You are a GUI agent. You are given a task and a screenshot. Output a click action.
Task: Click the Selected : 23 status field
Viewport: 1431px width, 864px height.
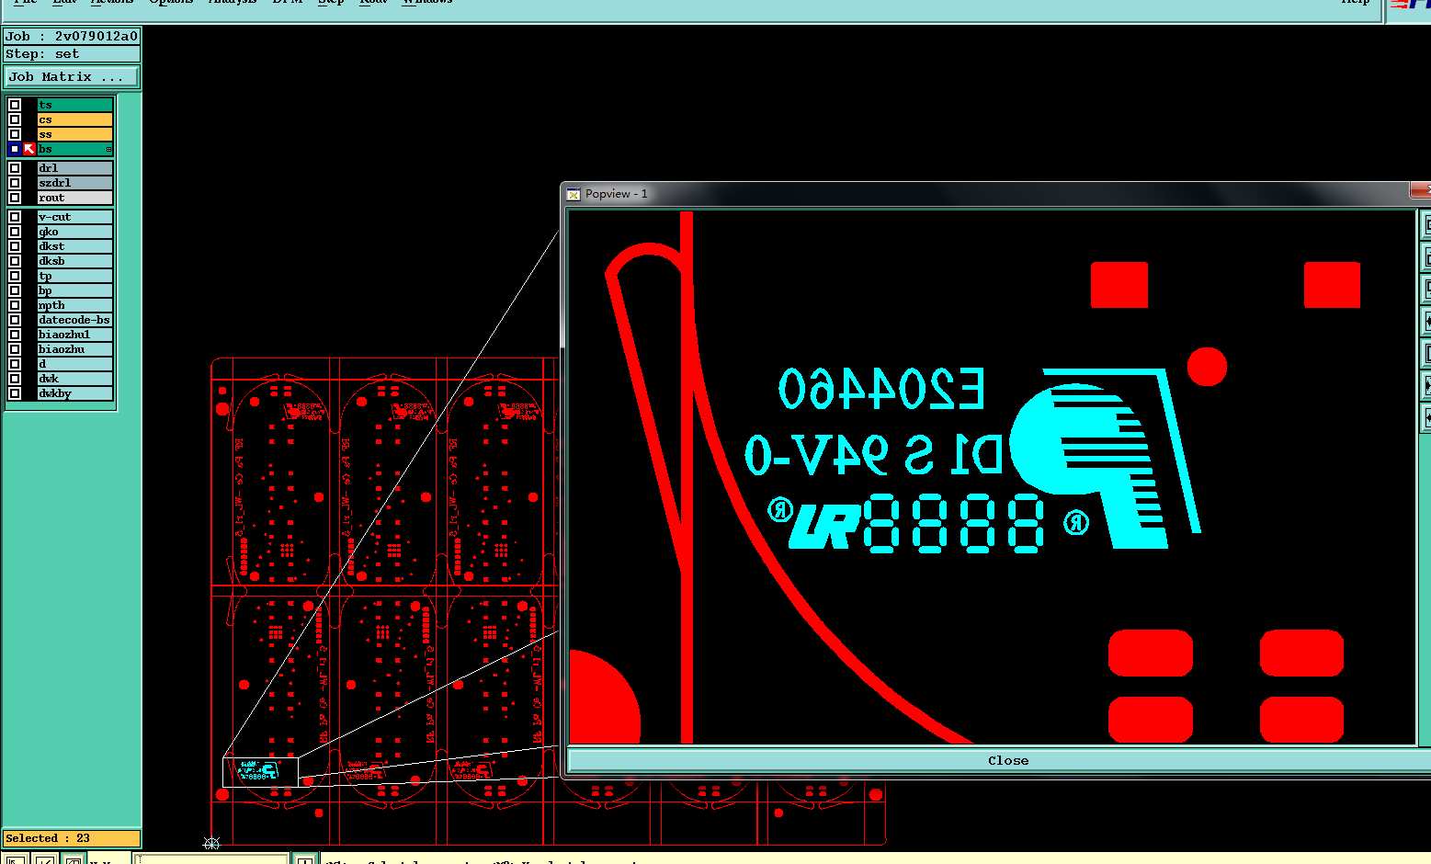72,838
